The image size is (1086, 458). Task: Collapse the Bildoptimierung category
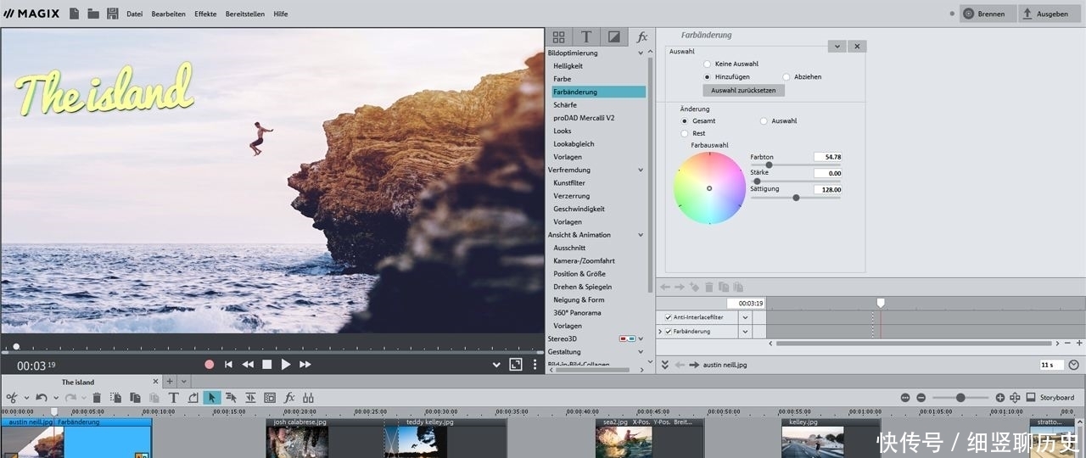pos(641,53)
